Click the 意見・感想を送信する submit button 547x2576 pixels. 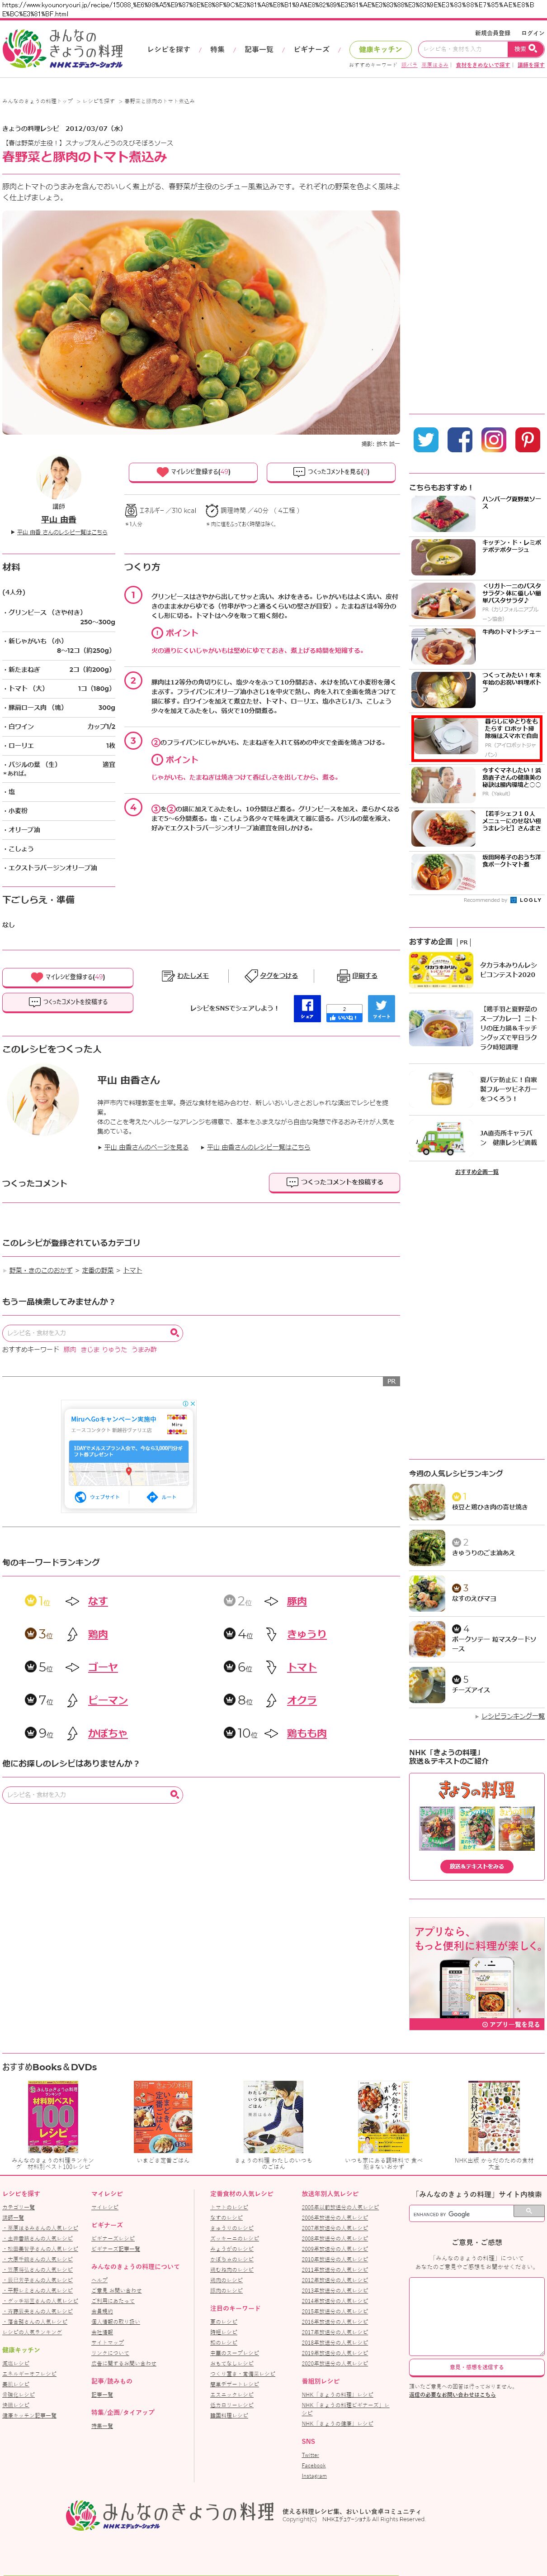[x=476, y=2367]
